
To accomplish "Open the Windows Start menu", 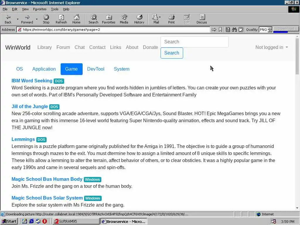I will tap(9, 221).
